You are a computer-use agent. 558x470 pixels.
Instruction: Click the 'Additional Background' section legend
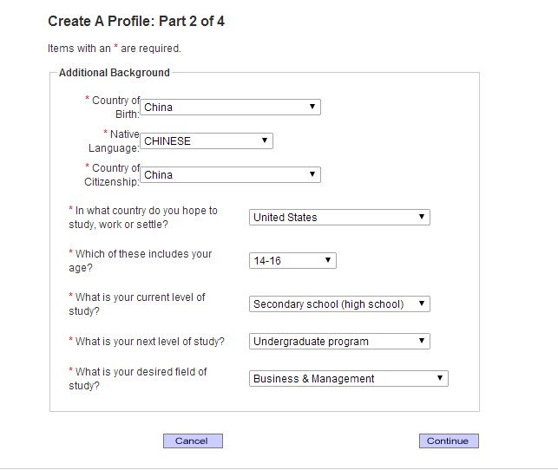[x=115, y=73]
